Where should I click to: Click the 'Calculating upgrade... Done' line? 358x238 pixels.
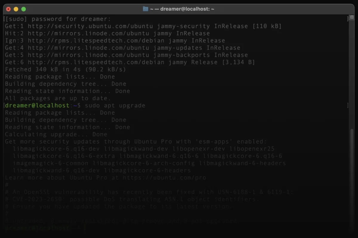coord(56,134)
